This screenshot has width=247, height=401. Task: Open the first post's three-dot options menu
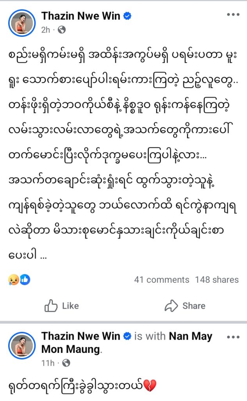(233, 15)
